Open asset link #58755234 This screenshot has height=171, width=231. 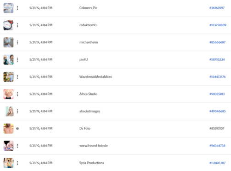(217, 59)
